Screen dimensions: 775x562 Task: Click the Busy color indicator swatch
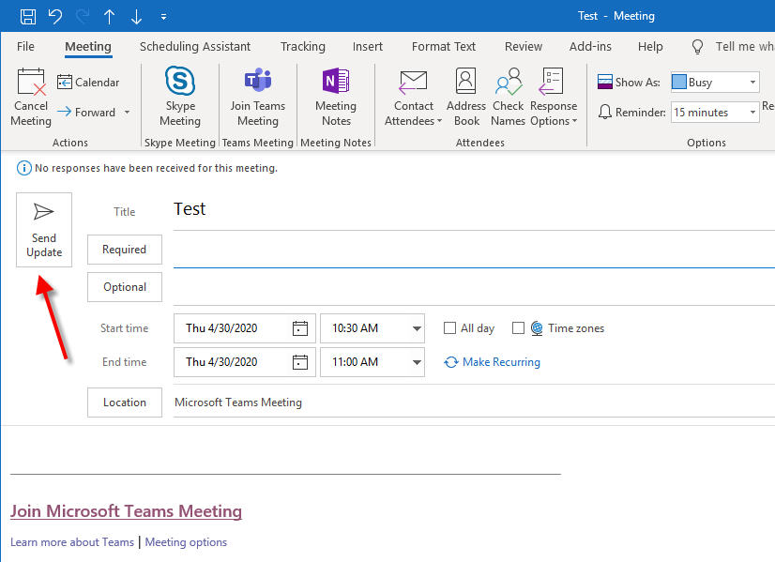pyautogui.click(x=680, y=82)
